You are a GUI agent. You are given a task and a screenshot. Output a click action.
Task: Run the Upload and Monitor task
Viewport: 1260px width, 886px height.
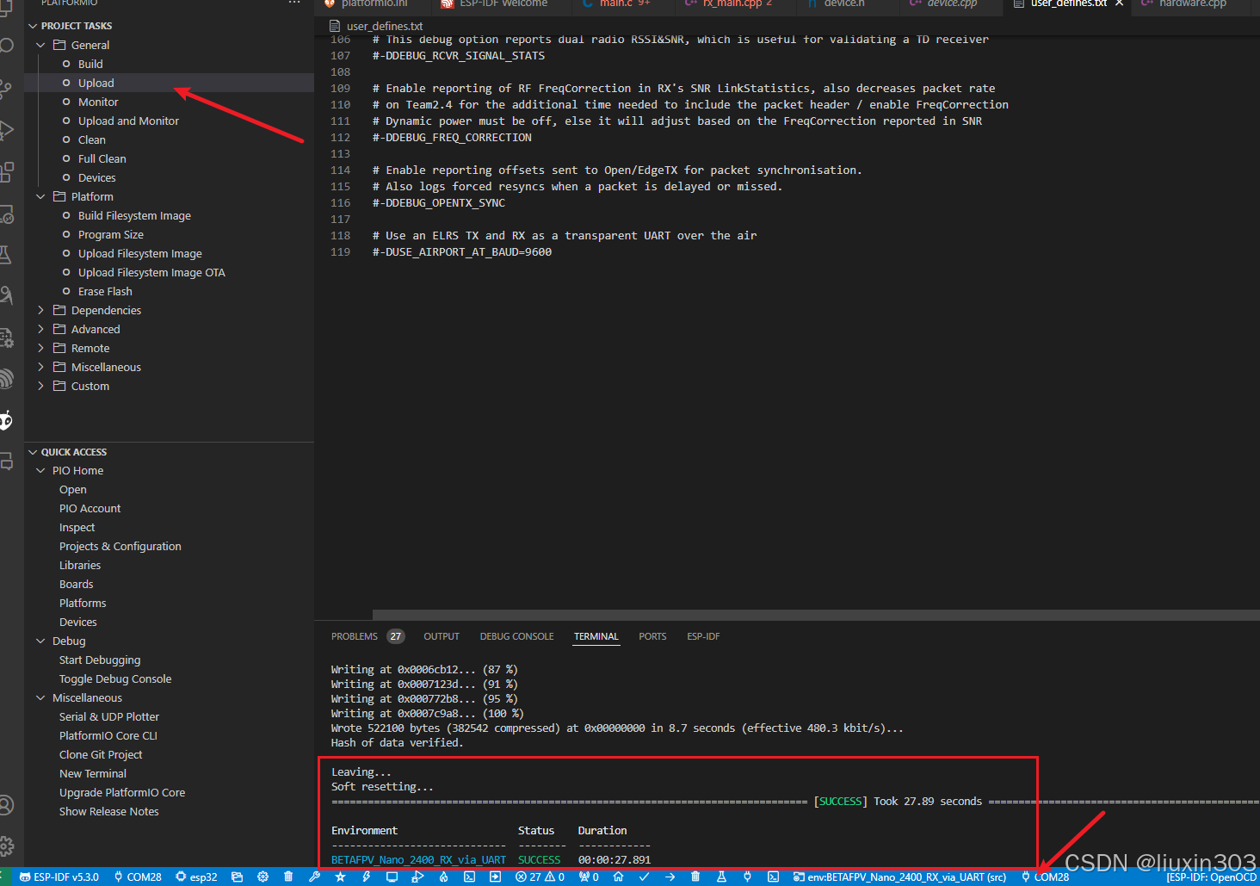128,121
